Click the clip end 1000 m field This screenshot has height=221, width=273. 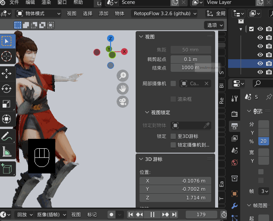tap(191, 67)
